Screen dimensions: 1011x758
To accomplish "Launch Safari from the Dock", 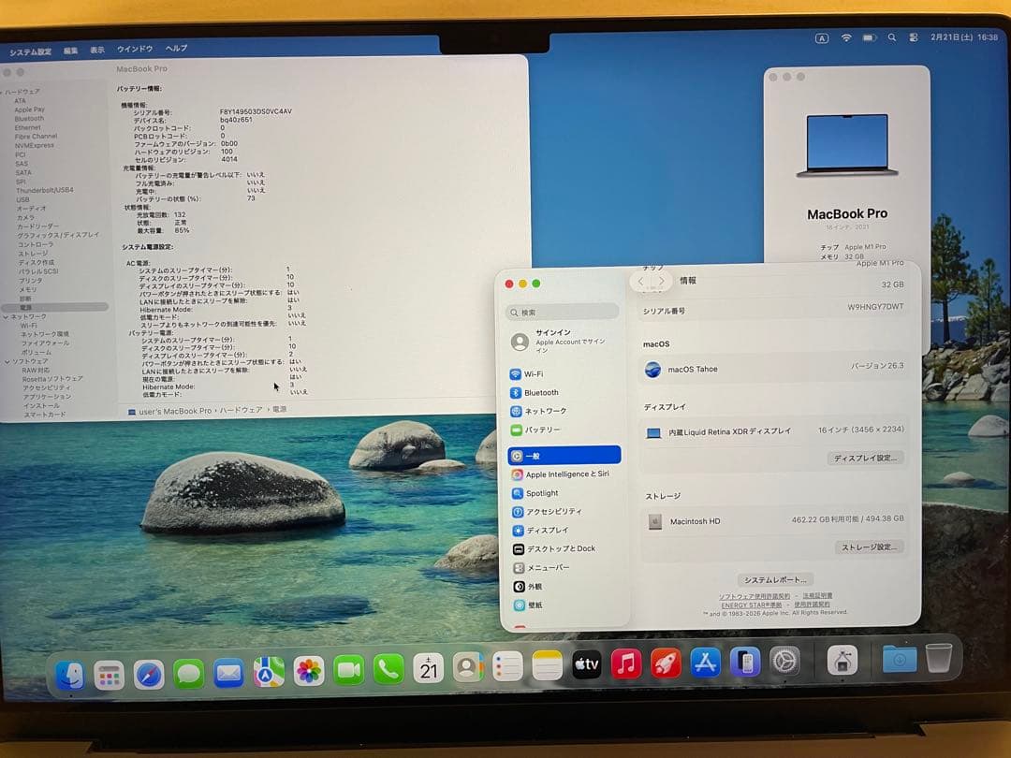I will (149, 676).
